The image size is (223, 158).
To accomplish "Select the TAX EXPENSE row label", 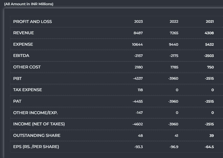I will [x=27, y=90].
